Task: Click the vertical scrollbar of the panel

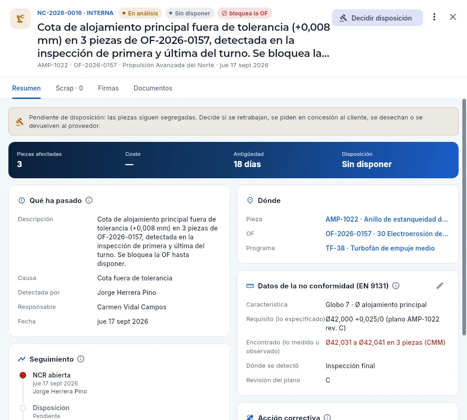Action: click(464, 217)
